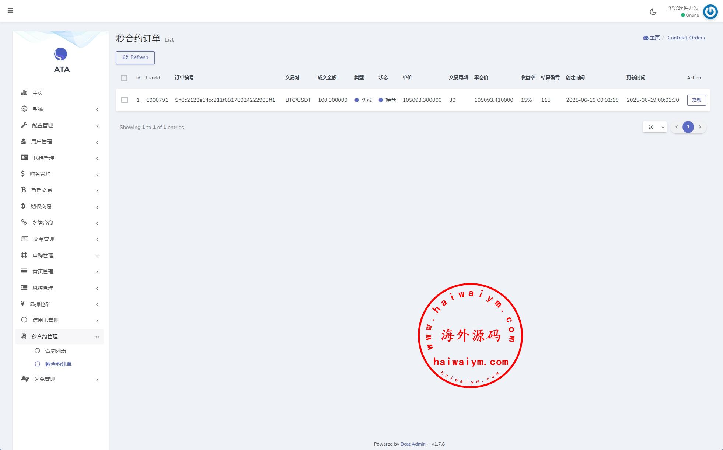The height and width of the screenshot is (450, 723).
Task: Click the 期权交易 bitcoin icon
Action: [x=23, y=206]
